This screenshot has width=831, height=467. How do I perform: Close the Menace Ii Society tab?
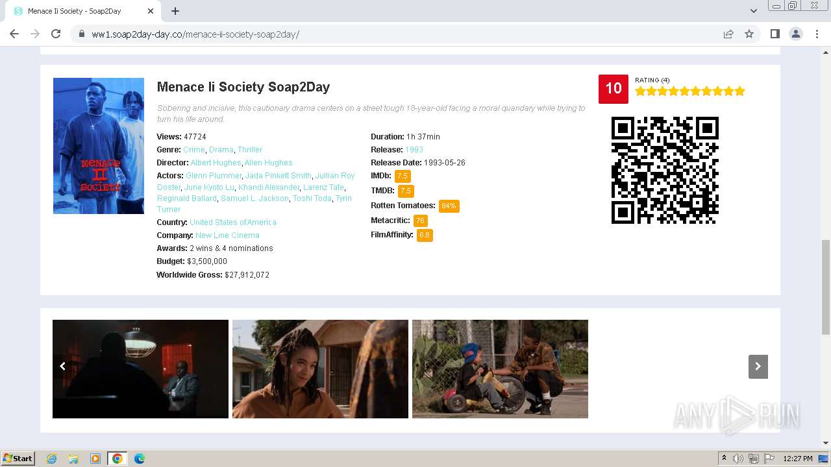tap(151, 11)
